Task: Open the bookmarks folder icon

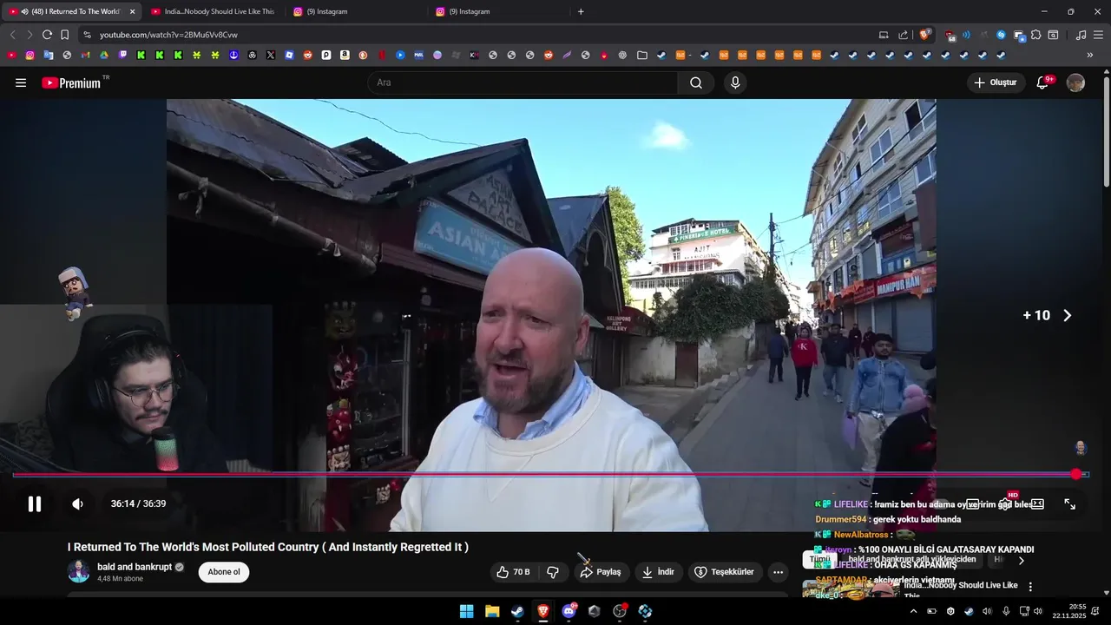Action: pyautogui.click(x=642, y=55)
